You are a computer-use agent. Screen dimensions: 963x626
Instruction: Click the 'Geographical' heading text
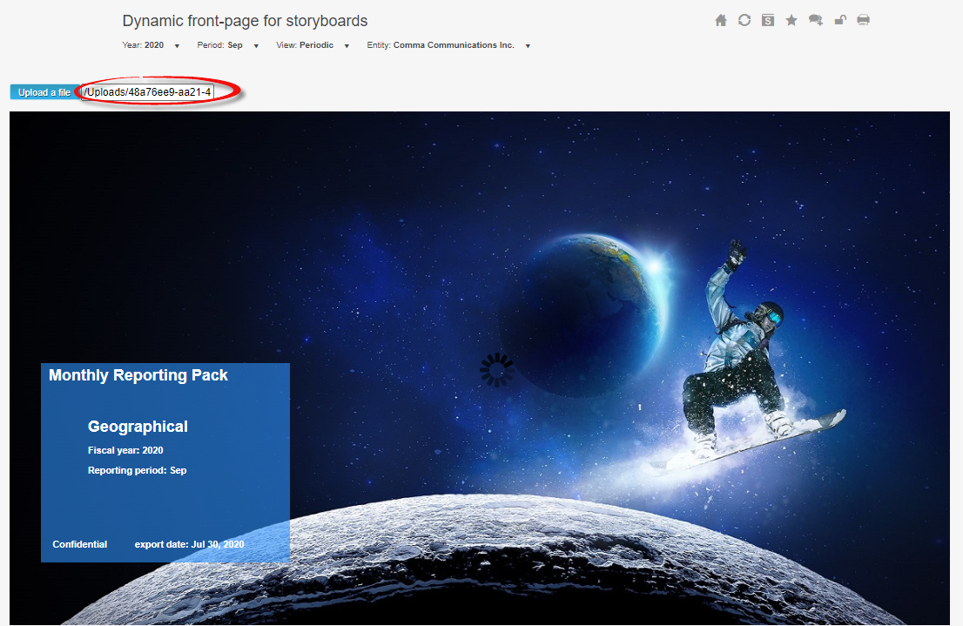[138, 427]
